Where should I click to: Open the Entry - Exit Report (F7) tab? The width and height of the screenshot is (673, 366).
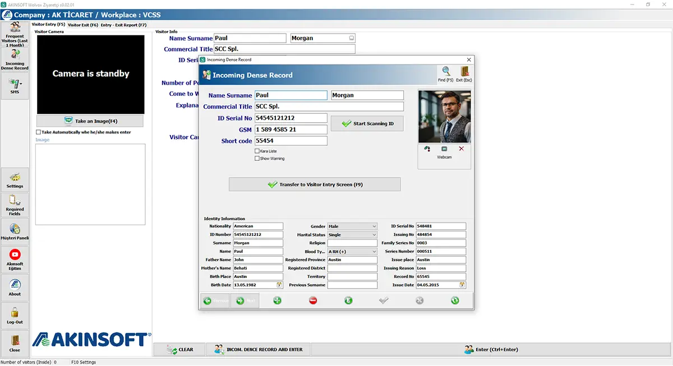[x=123, y=25]
